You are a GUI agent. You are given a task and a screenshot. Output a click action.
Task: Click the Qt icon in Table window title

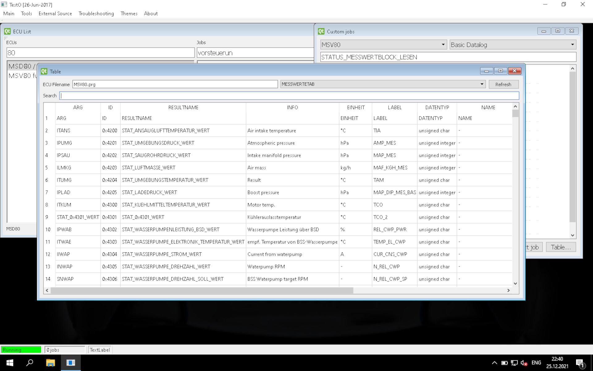(44, 71)
